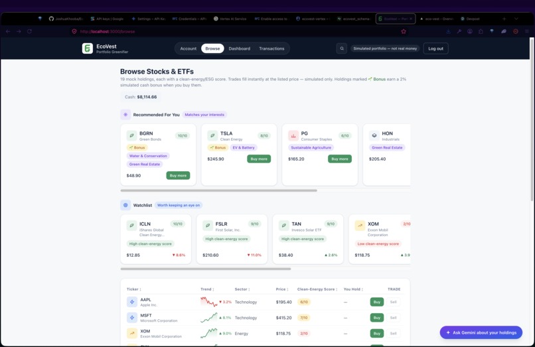
Task: Sort table by Sector column
Action: tap(242, 289)
